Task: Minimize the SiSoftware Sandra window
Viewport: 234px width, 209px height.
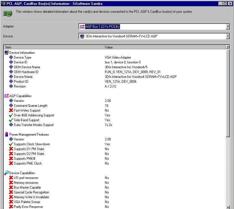Action: [220, 4]
